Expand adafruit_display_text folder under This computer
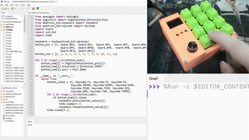 2,22
